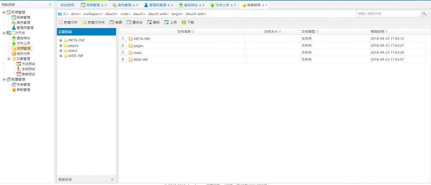Screen dimensions: 431x185
Task: Open 定时任务 from the sidebar tree
Action: tap(23, 53)
